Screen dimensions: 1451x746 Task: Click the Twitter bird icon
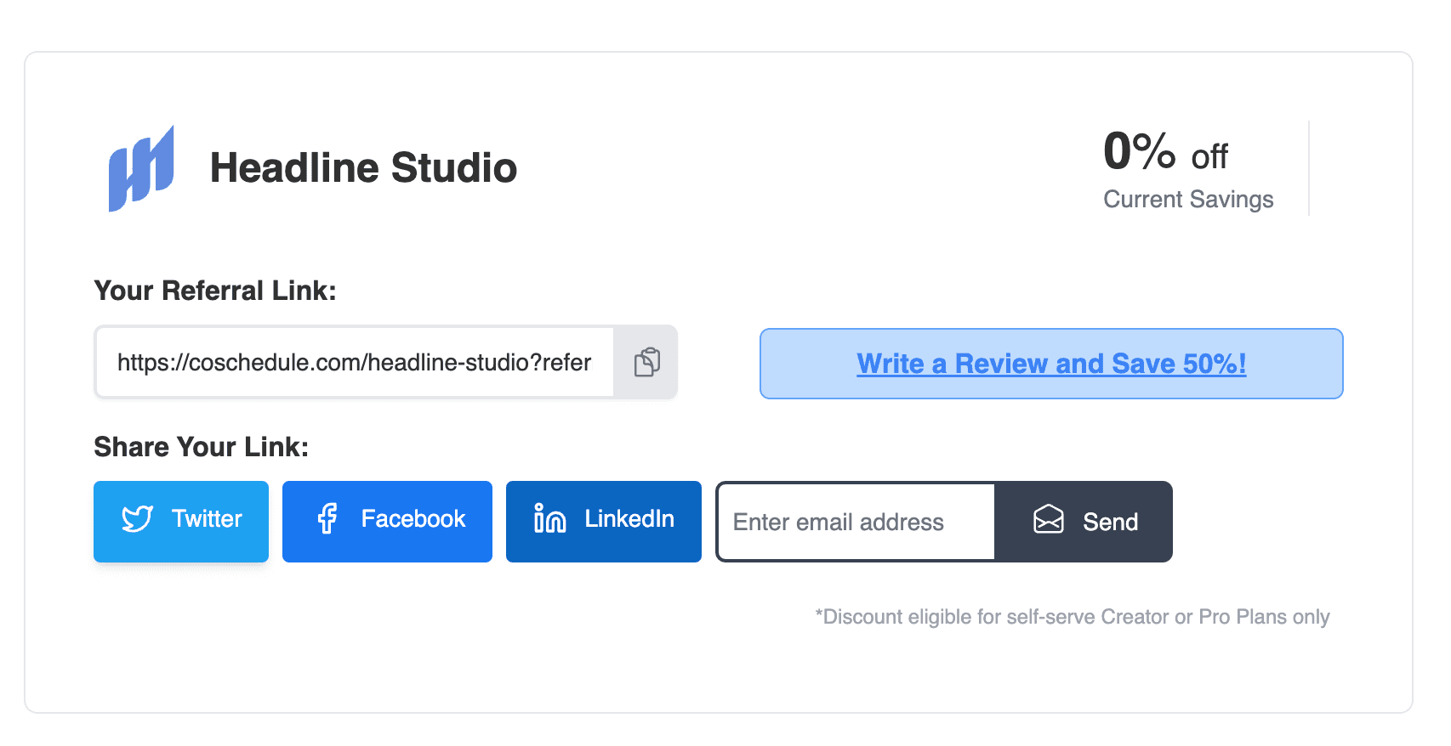[137, 519]
